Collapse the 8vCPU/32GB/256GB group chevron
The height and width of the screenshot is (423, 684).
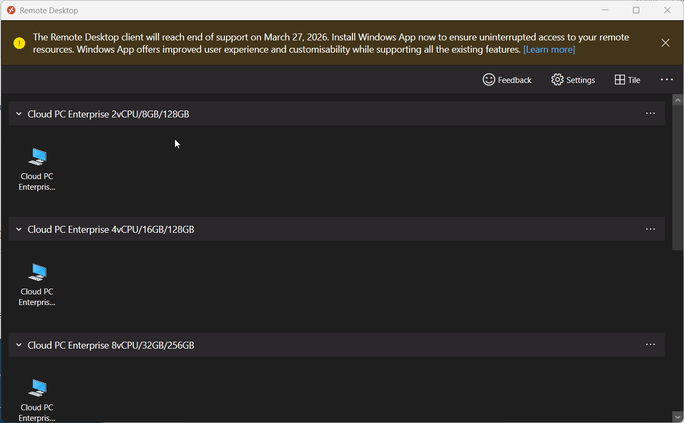point(19,345)
